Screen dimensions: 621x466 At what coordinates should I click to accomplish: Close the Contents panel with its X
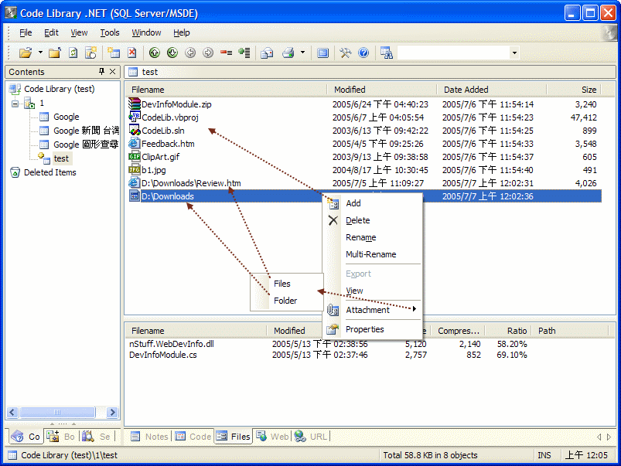click(112, 71)
